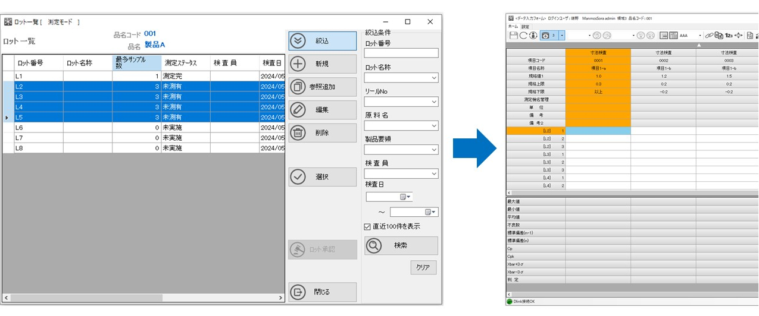The height and width of the screenshot is (316, 759).
Task: Click the 123 numbering icon
Action: pyautogui.click(x=729, y=36)
